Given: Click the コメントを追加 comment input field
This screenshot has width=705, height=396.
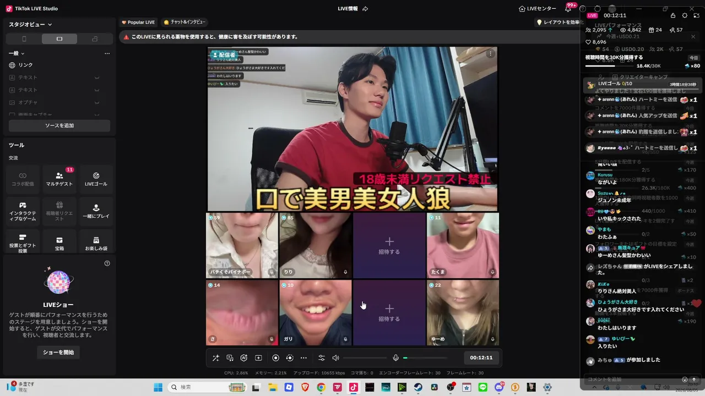Looking at the screenshot, I should 633,380.
